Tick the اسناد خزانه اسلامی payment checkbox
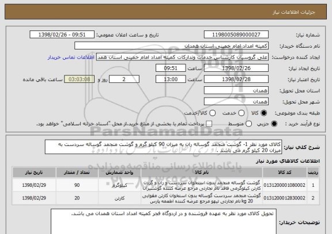The height and width of the screenshot is (234, 332). (209, 124)
